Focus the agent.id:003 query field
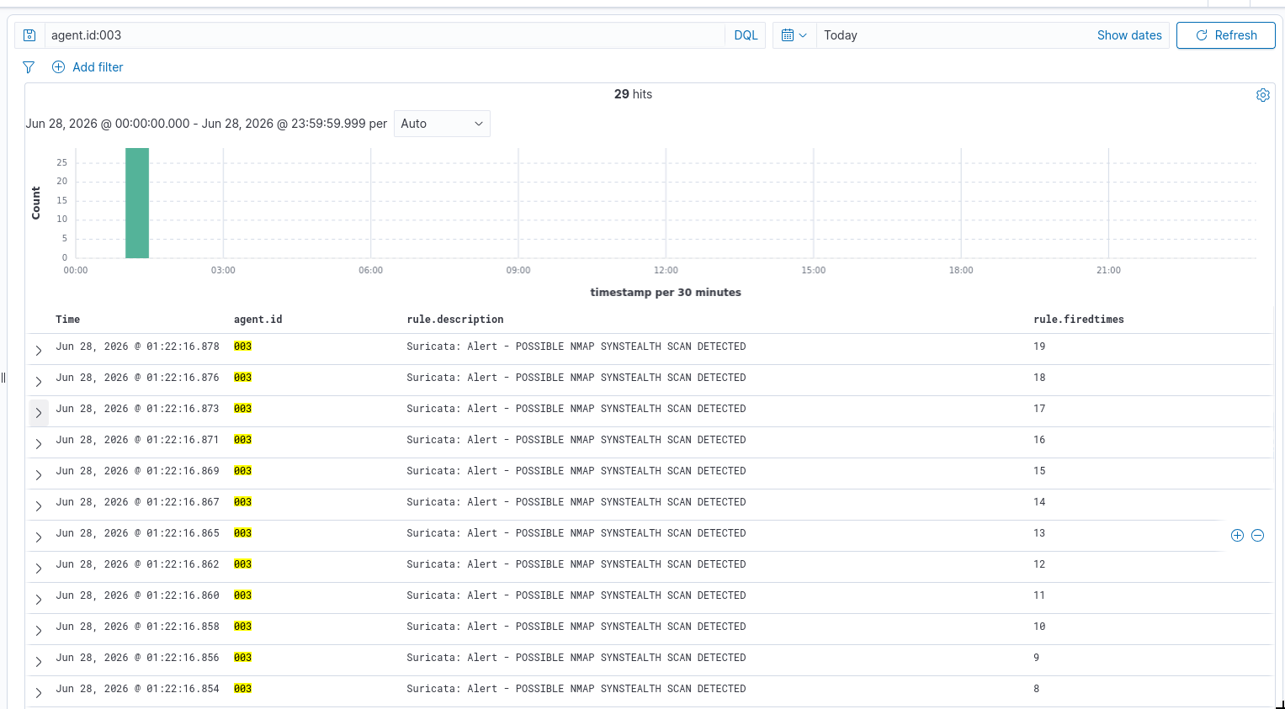Viewport: 1285px width, 709px height. 384,35
